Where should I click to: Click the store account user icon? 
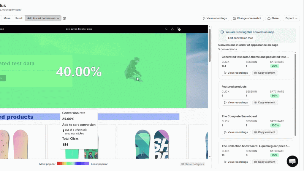tap(172, 29)
